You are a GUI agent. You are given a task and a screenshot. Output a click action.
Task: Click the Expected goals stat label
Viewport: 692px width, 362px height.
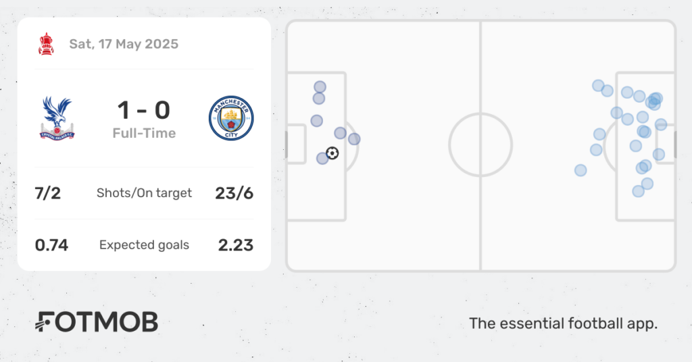point(144,244)
